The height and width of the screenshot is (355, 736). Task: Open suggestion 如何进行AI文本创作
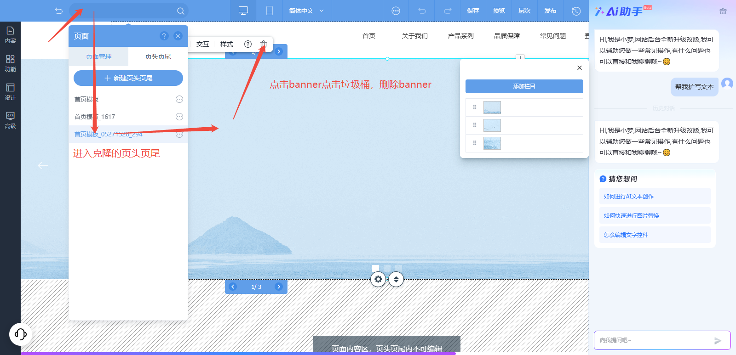coord(655,196)
